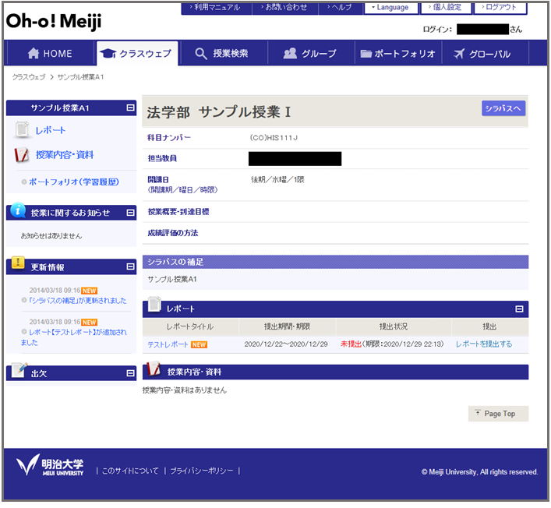Collapse the 授業に関するお知らせ panel

pyautogui.click(x=130, y=213)
